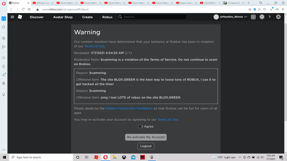This screenshot has width=287, height=161.
Task: Open the @Phant0m_B0nnie profile avatar
Action: pos(216,17)
